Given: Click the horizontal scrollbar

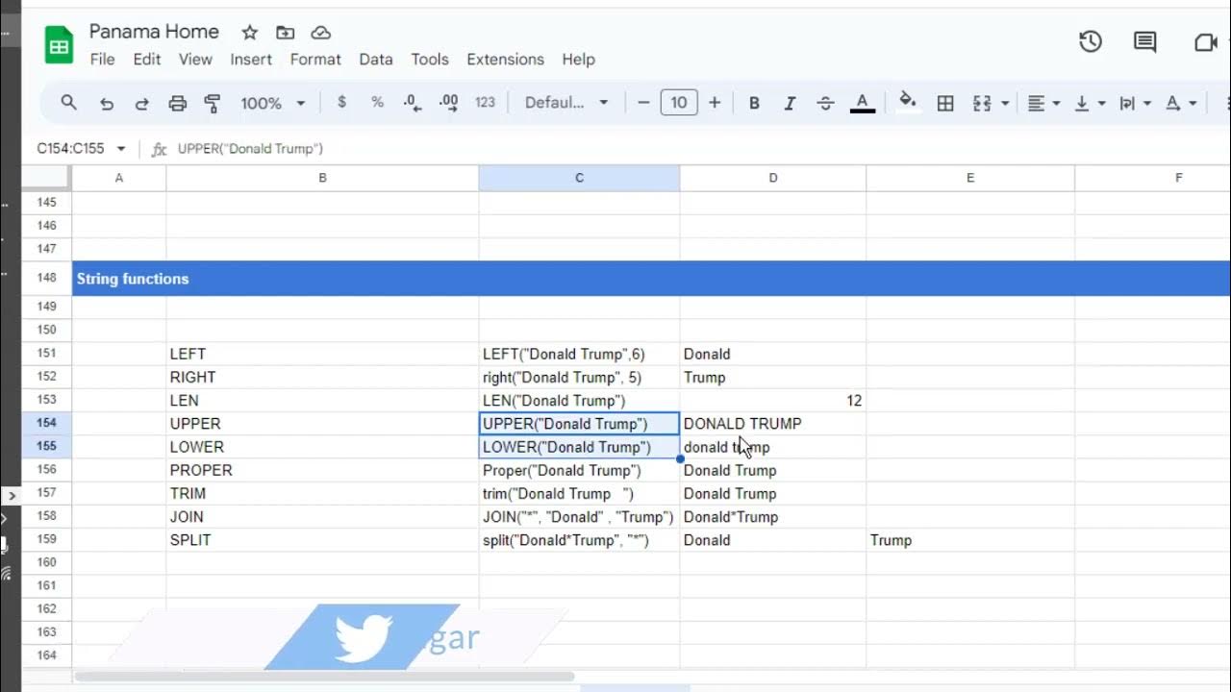Looking at the screenshot, I should (324, 677).
